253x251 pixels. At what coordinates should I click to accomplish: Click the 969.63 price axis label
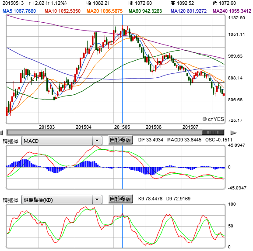pos(235,56)
